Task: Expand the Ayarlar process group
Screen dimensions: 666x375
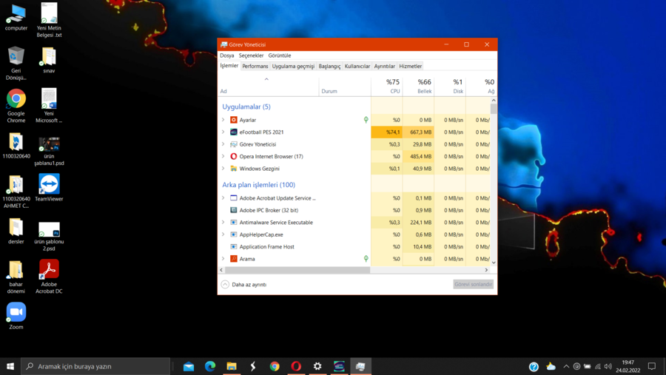Action: coord(223,120)
